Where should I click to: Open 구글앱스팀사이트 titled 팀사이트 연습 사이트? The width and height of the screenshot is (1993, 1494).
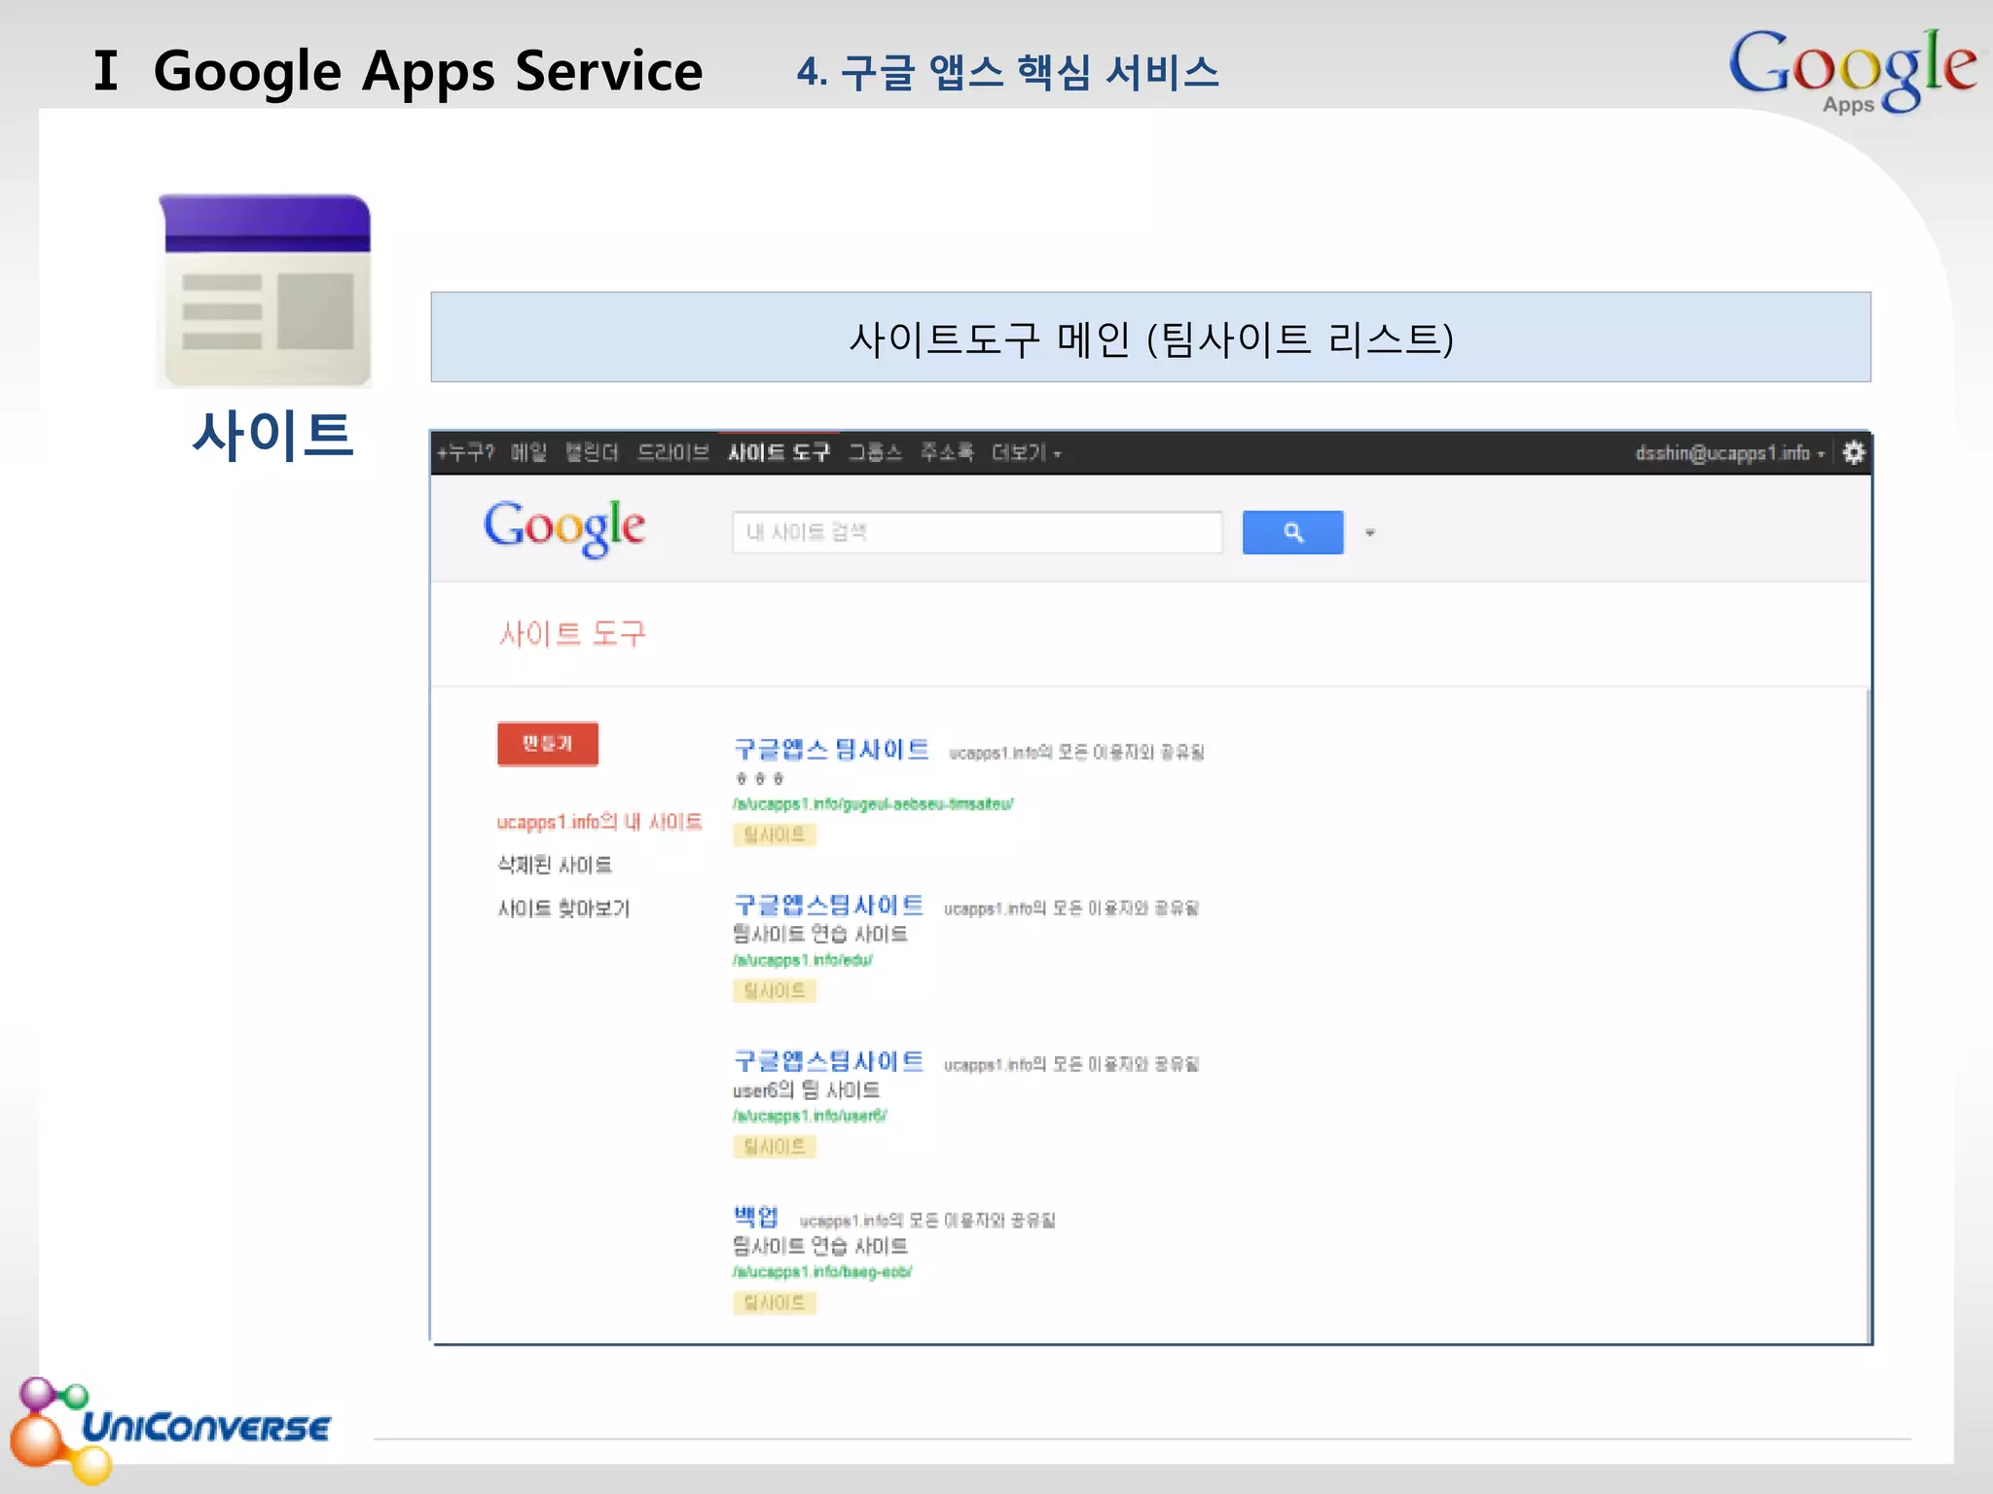[828, 905]
